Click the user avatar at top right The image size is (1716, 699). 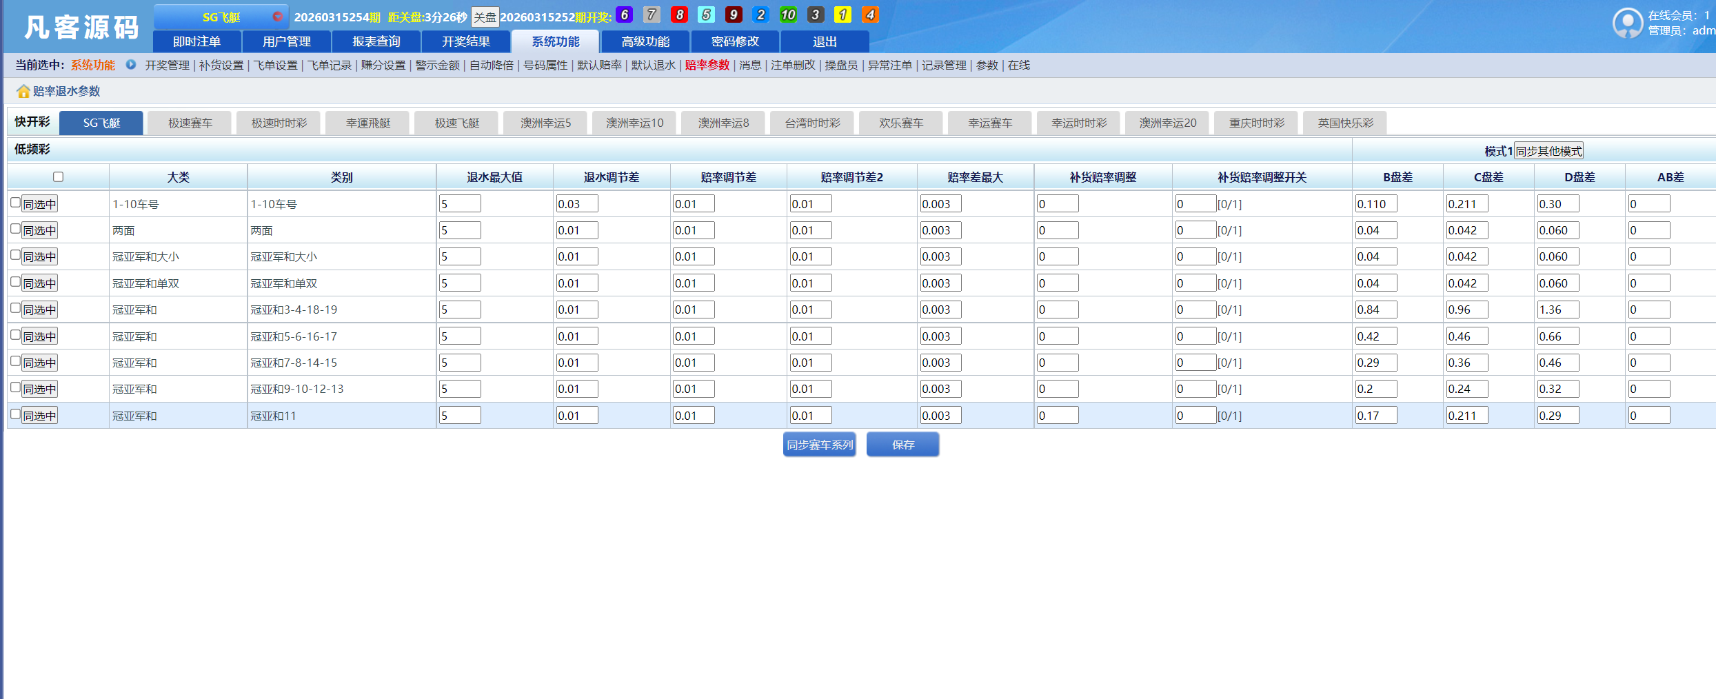tap(1627, 23)
